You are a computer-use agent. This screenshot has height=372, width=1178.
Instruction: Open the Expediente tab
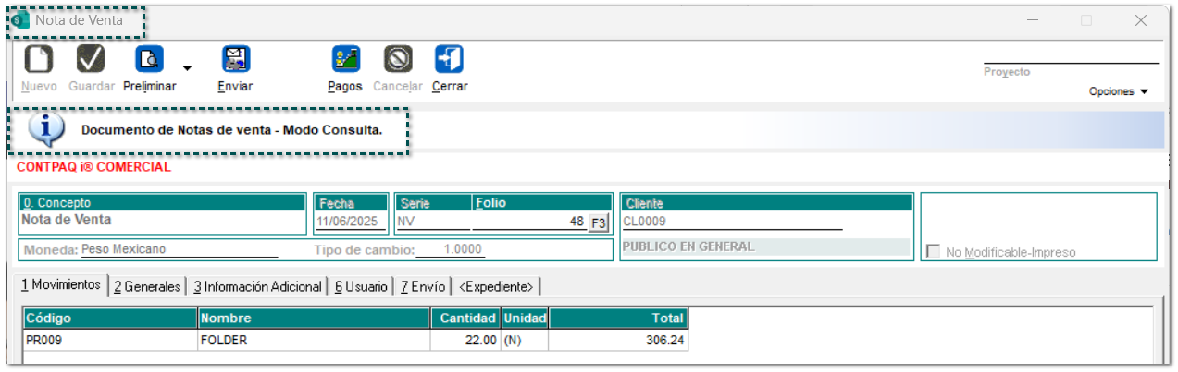496,287
